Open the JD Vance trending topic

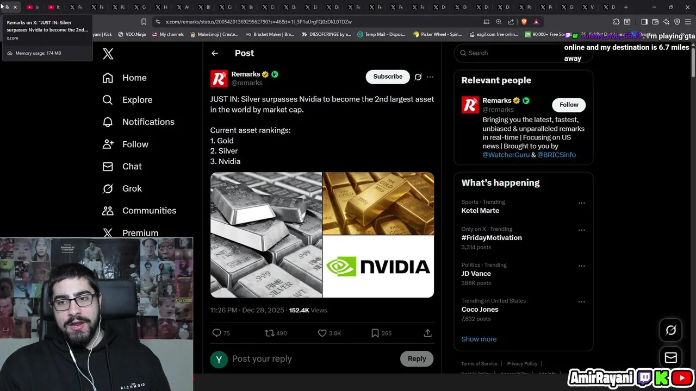click(x=476, y=274)
